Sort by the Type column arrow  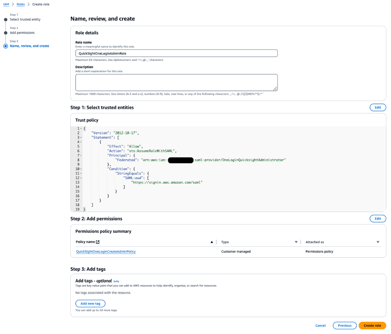pyautogui.click(x=296, y=242)
